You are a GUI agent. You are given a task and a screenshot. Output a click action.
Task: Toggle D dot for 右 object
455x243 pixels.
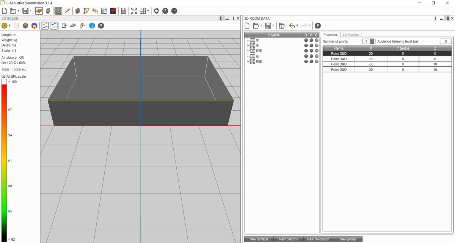(306, 56)
